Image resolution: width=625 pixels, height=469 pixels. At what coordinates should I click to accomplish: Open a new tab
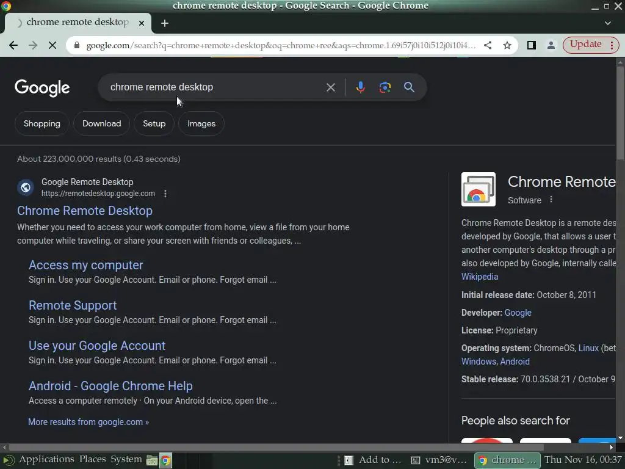pyautogui.click(x=165, y=23)
